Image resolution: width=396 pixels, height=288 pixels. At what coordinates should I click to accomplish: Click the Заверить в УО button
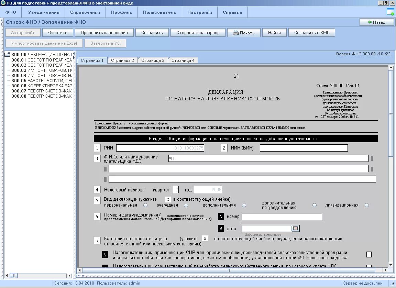tap(105, 43)
